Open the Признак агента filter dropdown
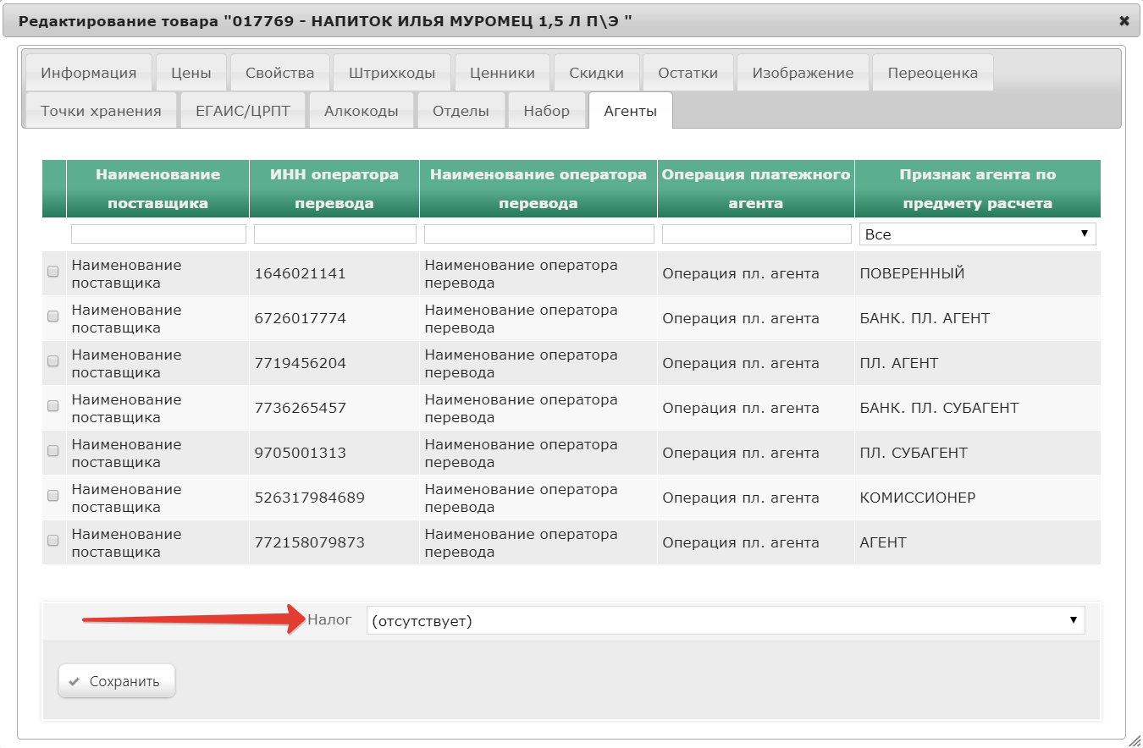 978,234
